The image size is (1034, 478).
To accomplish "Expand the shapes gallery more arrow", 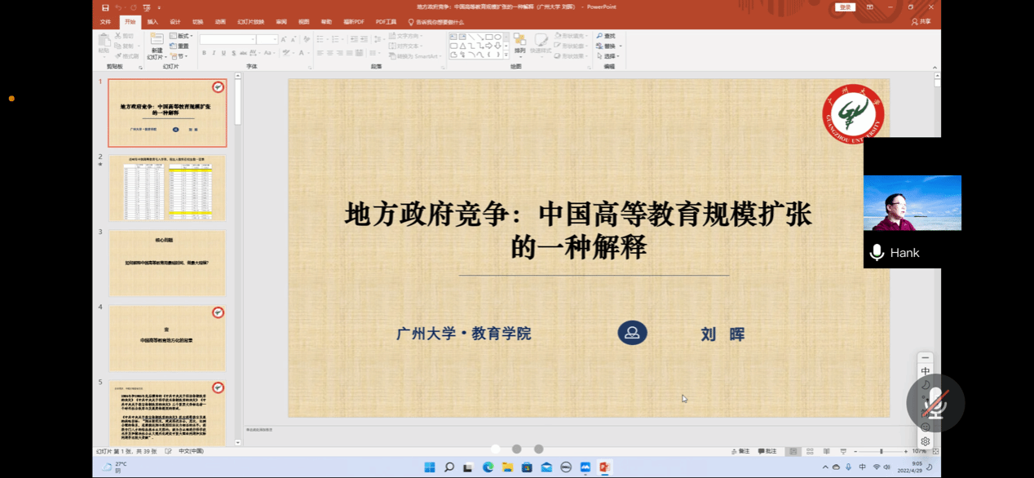I will [x=506, y=55].
